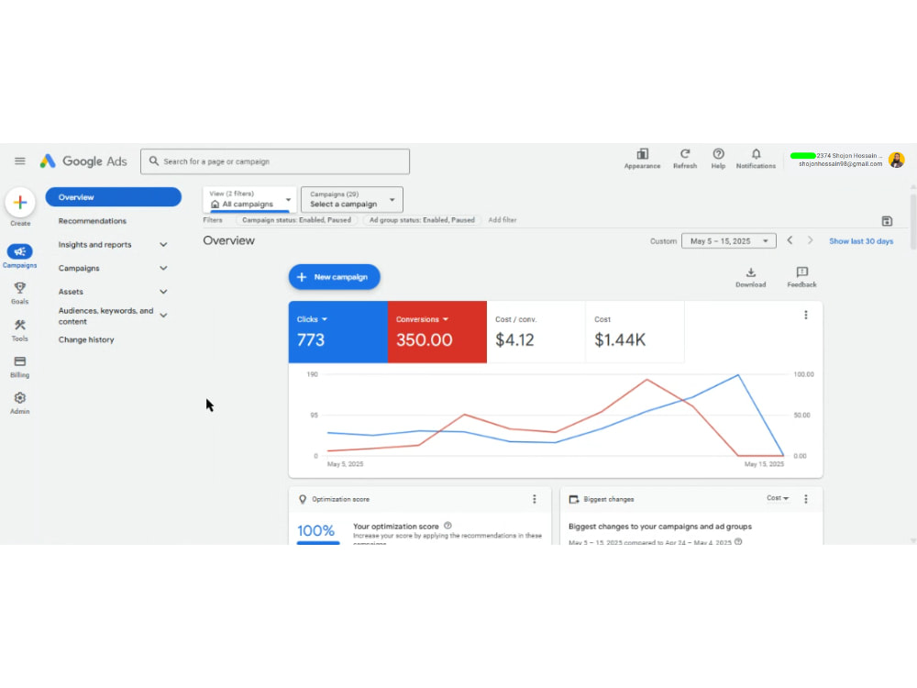The width and height of the screenshot is (917, 688).
Task: Open Cost dropdown in Biggest changes
Action: (x=778, y=498)
